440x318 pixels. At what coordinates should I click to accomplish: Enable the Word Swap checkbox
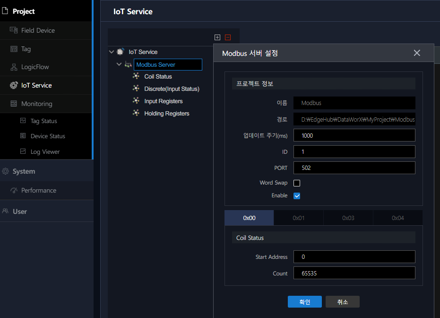point(297,183)
